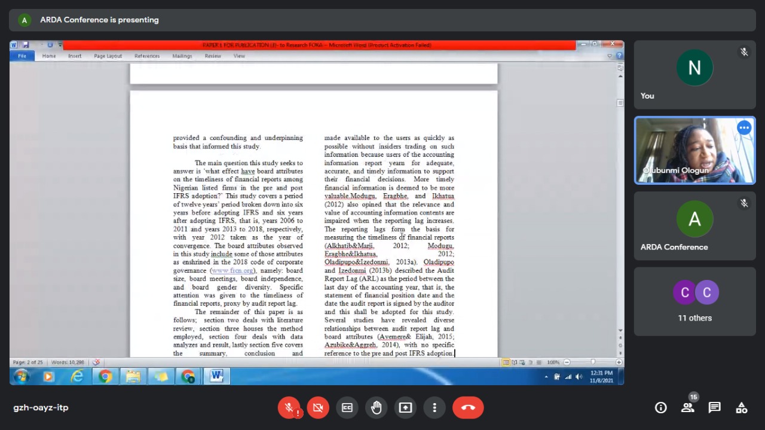
Task: Raise your hand in the meeting
Action: [377, 408]
